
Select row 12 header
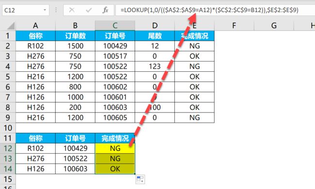pos(8,148)
